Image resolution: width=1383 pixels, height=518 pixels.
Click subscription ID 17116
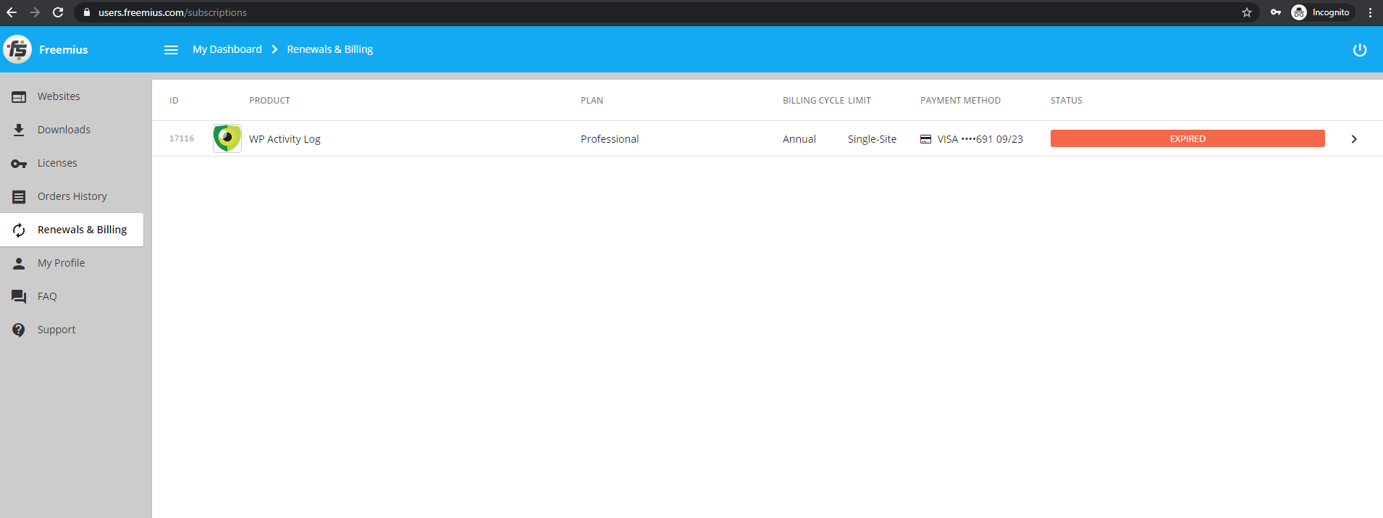tap(182, 138)
